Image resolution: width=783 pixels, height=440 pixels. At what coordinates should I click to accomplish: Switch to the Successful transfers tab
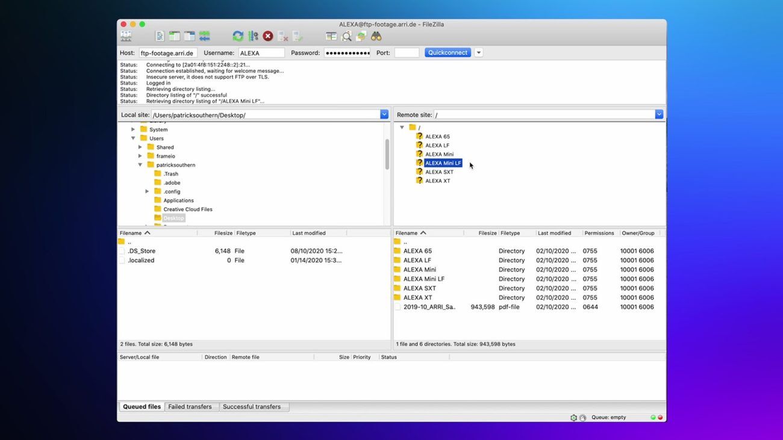[251, 407]
